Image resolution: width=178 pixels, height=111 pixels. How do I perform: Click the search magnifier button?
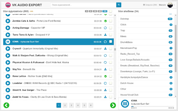click(x=119, y=5)
